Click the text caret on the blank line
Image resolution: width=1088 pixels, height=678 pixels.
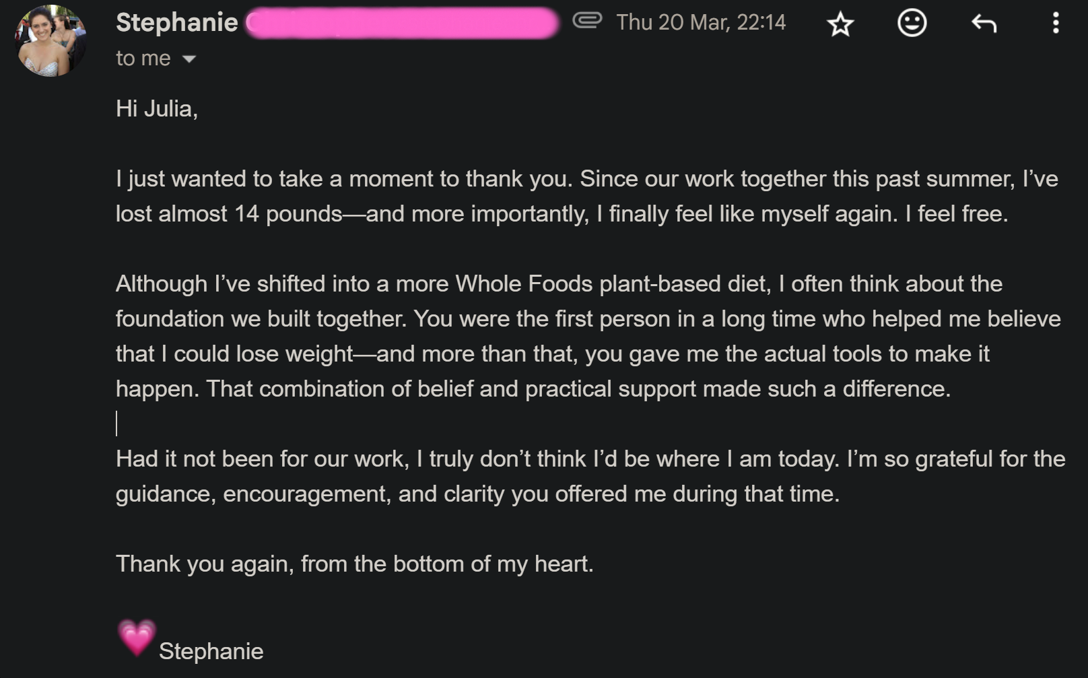click(116, 423)
